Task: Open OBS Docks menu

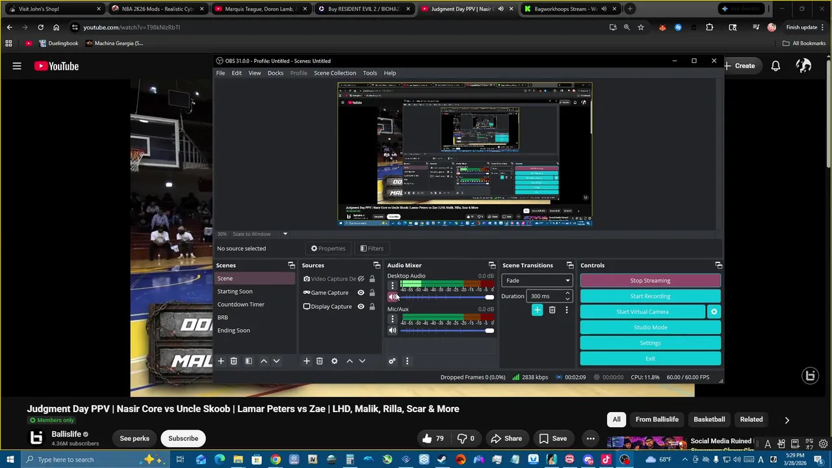Action: click(x=276, y=73)
